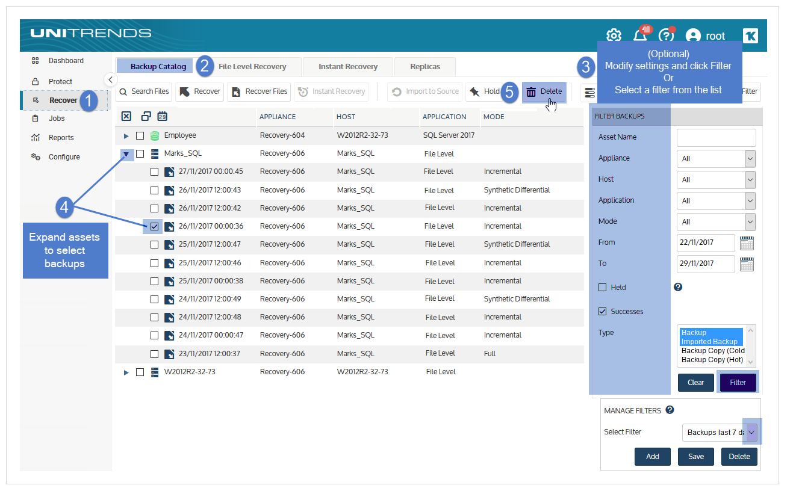Click the Recover Files toolbar button
Screen dimensions: 799x500
click(x=260, y=91)
